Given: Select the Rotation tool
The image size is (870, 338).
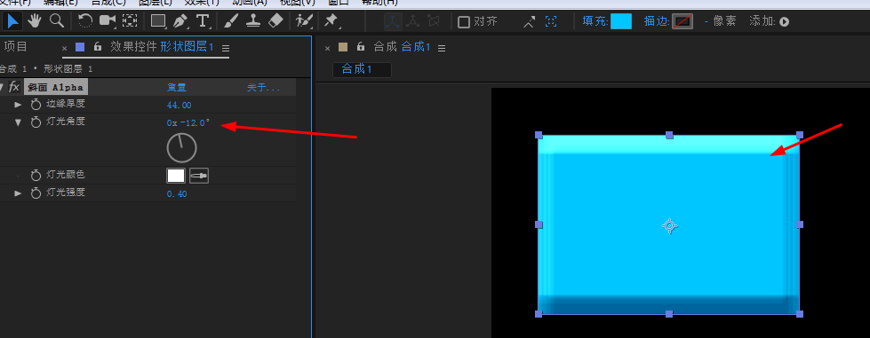Looking at the screenshot, I should coord(85,21).
